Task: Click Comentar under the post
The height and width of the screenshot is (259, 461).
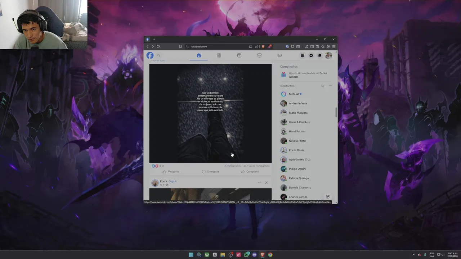Action: click(x=210, y=172)
